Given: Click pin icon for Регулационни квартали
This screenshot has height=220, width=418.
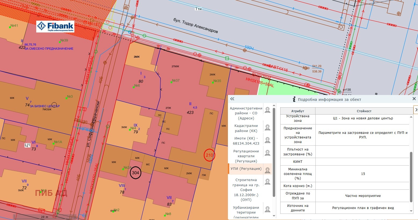Looking at the screenshot, I should coord(267,153).
